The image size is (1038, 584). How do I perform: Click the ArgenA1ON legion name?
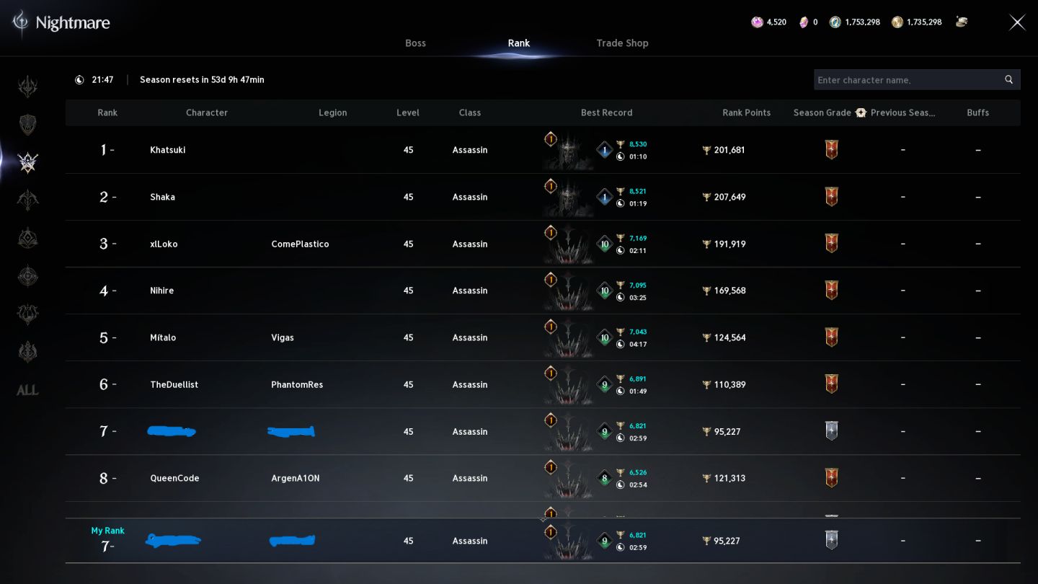point(296,478)
